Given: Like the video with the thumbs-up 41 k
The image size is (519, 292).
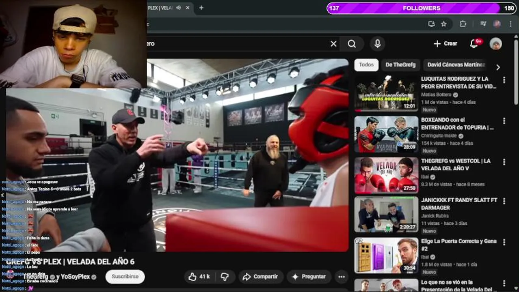Looking at the screenshot, I should point(199,277).
